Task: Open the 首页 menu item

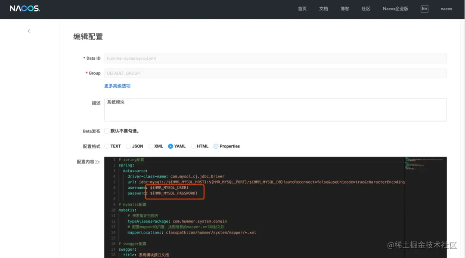Action: 302,9
